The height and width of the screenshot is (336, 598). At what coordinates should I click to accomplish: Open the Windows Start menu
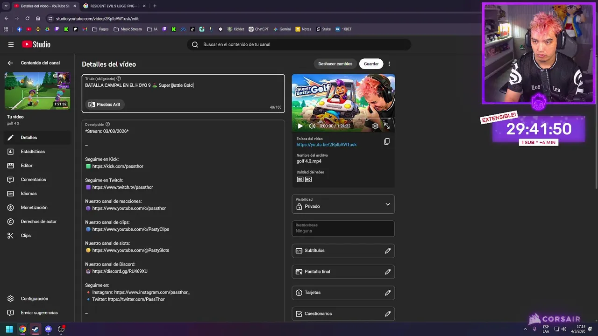tap(9, 329)
